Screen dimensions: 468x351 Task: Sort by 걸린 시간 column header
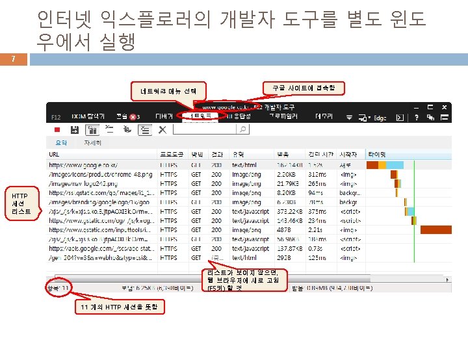click(321, 154)
